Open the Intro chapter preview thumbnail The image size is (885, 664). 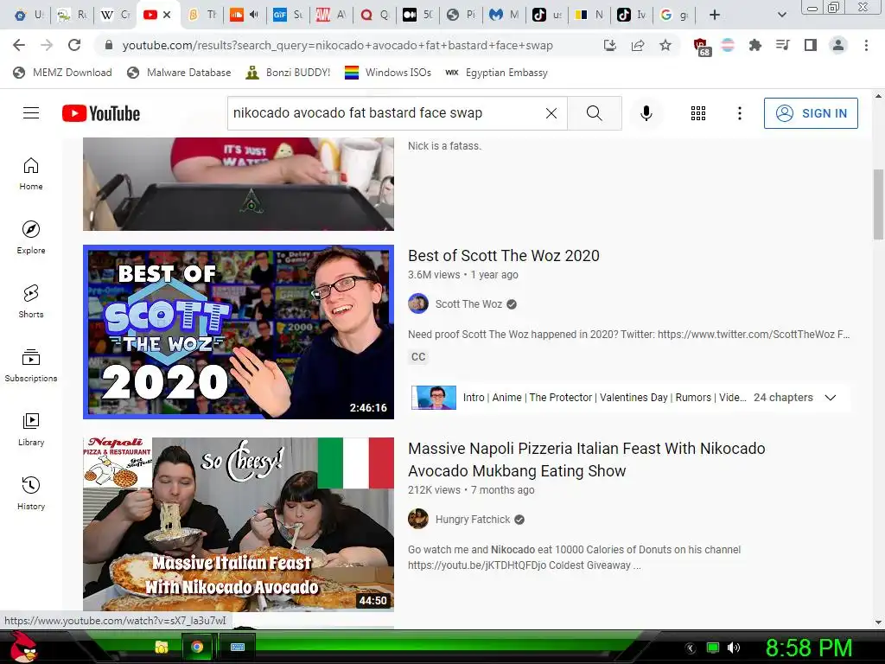tap(434, 398)
